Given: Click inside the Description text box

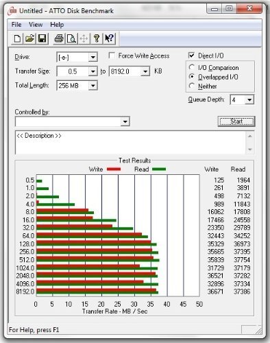Looking at the screenshot, I should point(131,143).
